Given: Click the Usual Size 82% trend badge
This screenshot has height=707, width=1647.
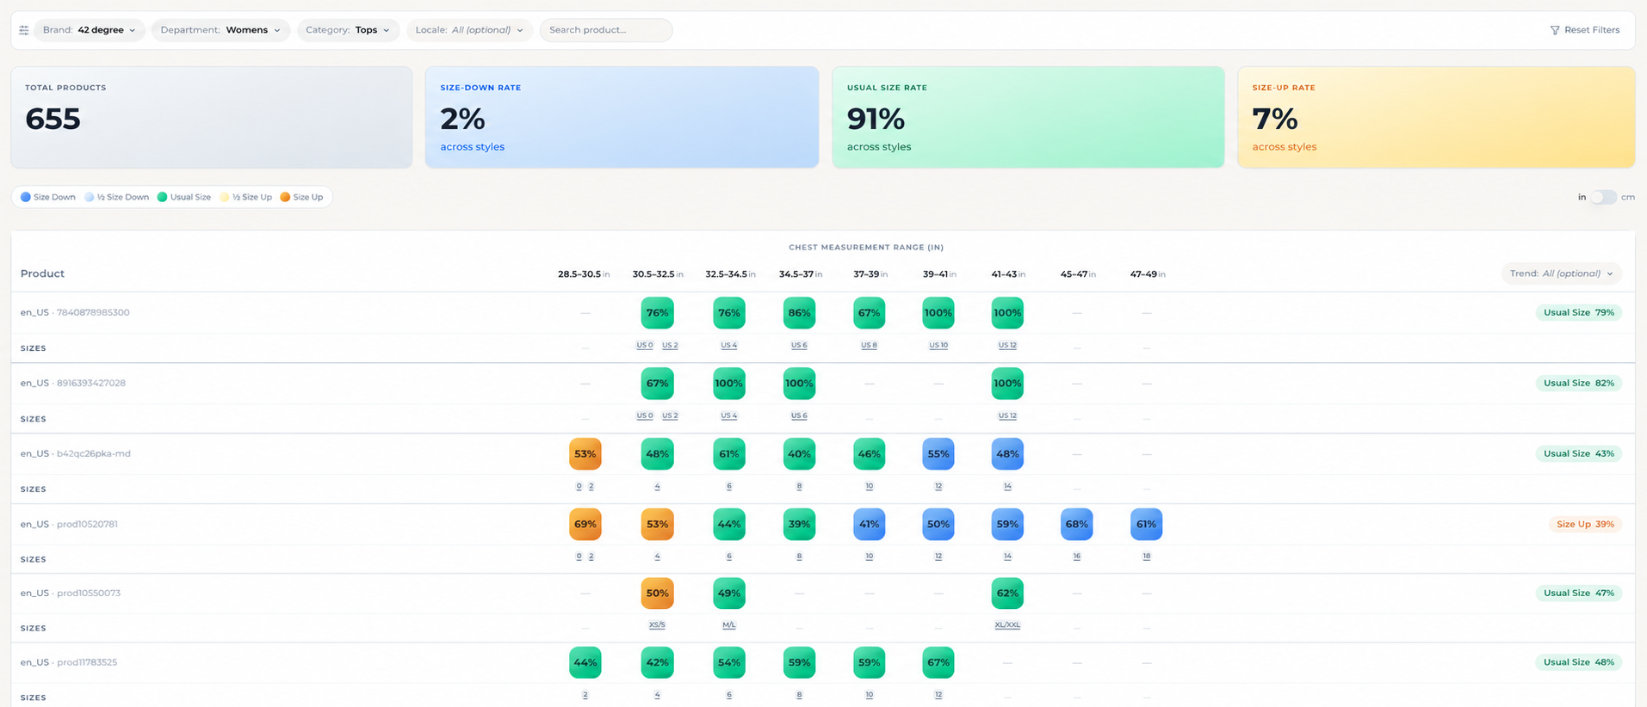Looking at the screenshot, I should [1579, 384].
